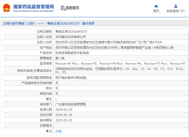Click the 生产地址 address cell

[114, 48]
